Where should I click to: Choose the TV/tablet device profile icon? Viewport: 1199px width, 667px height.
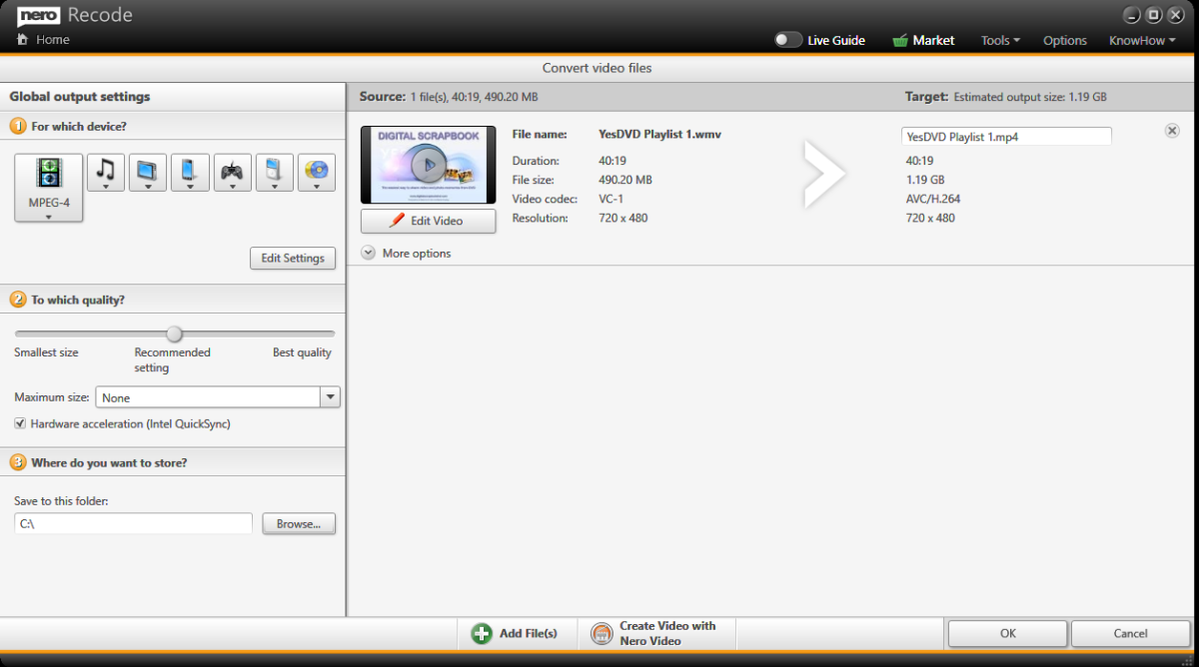click(x=147, y=172)
